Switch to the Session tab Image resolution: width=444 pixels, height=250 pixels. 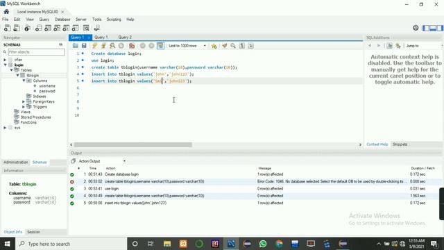(x=33, y=232)
